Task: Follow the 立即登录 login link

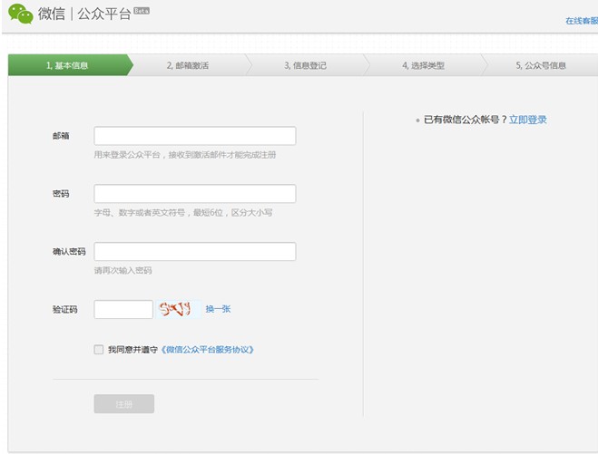Action: tap(527, 120)
